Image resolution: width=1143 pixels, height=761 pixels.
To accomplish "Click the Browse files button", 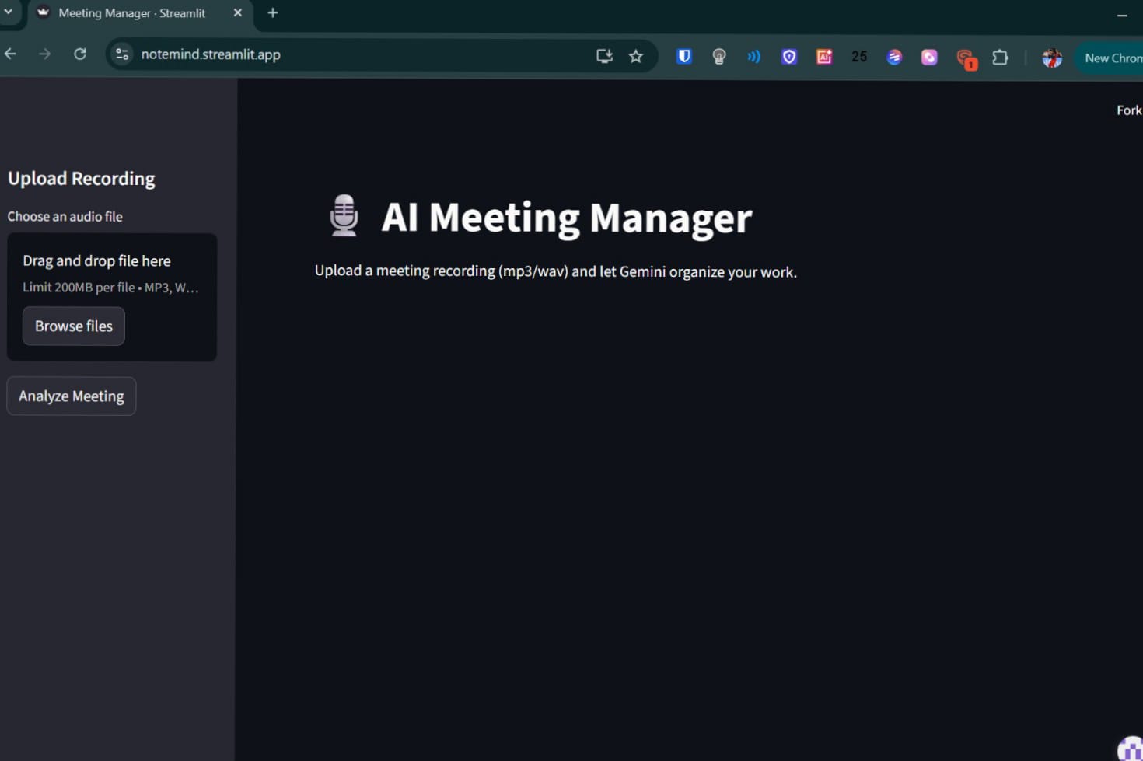I will coord(74,326).
